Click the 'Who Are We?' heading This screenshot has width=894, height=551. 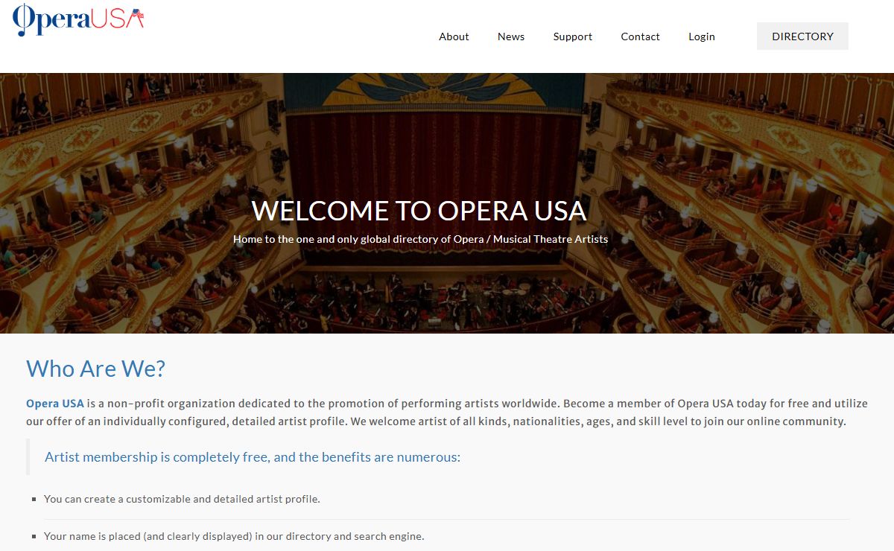point(95,369)
